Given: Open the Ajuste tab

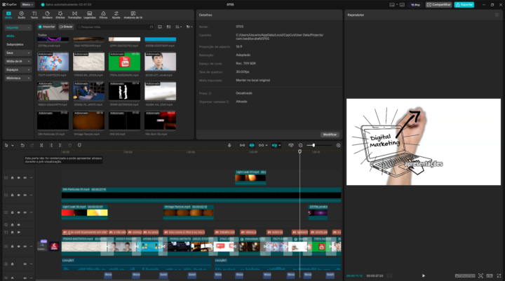Looking at the screenshot, I should click(116, 15).
